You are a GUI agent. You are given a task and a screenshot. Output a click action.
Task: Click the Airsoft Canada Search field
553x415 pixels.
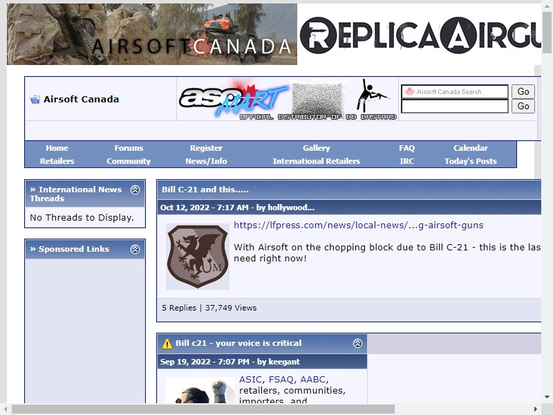tap(455, 92)
